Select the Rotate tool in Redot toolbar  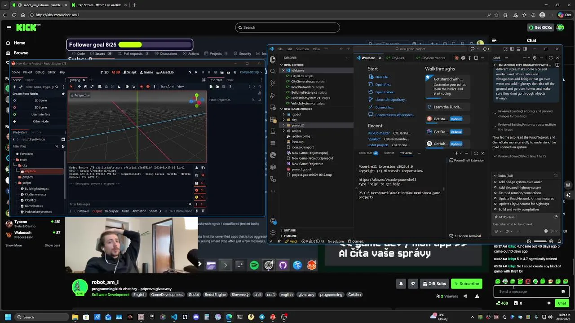click(85, 87)
